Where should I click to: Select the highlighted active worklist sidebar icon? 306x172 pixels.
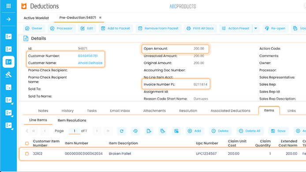(8, 62)
